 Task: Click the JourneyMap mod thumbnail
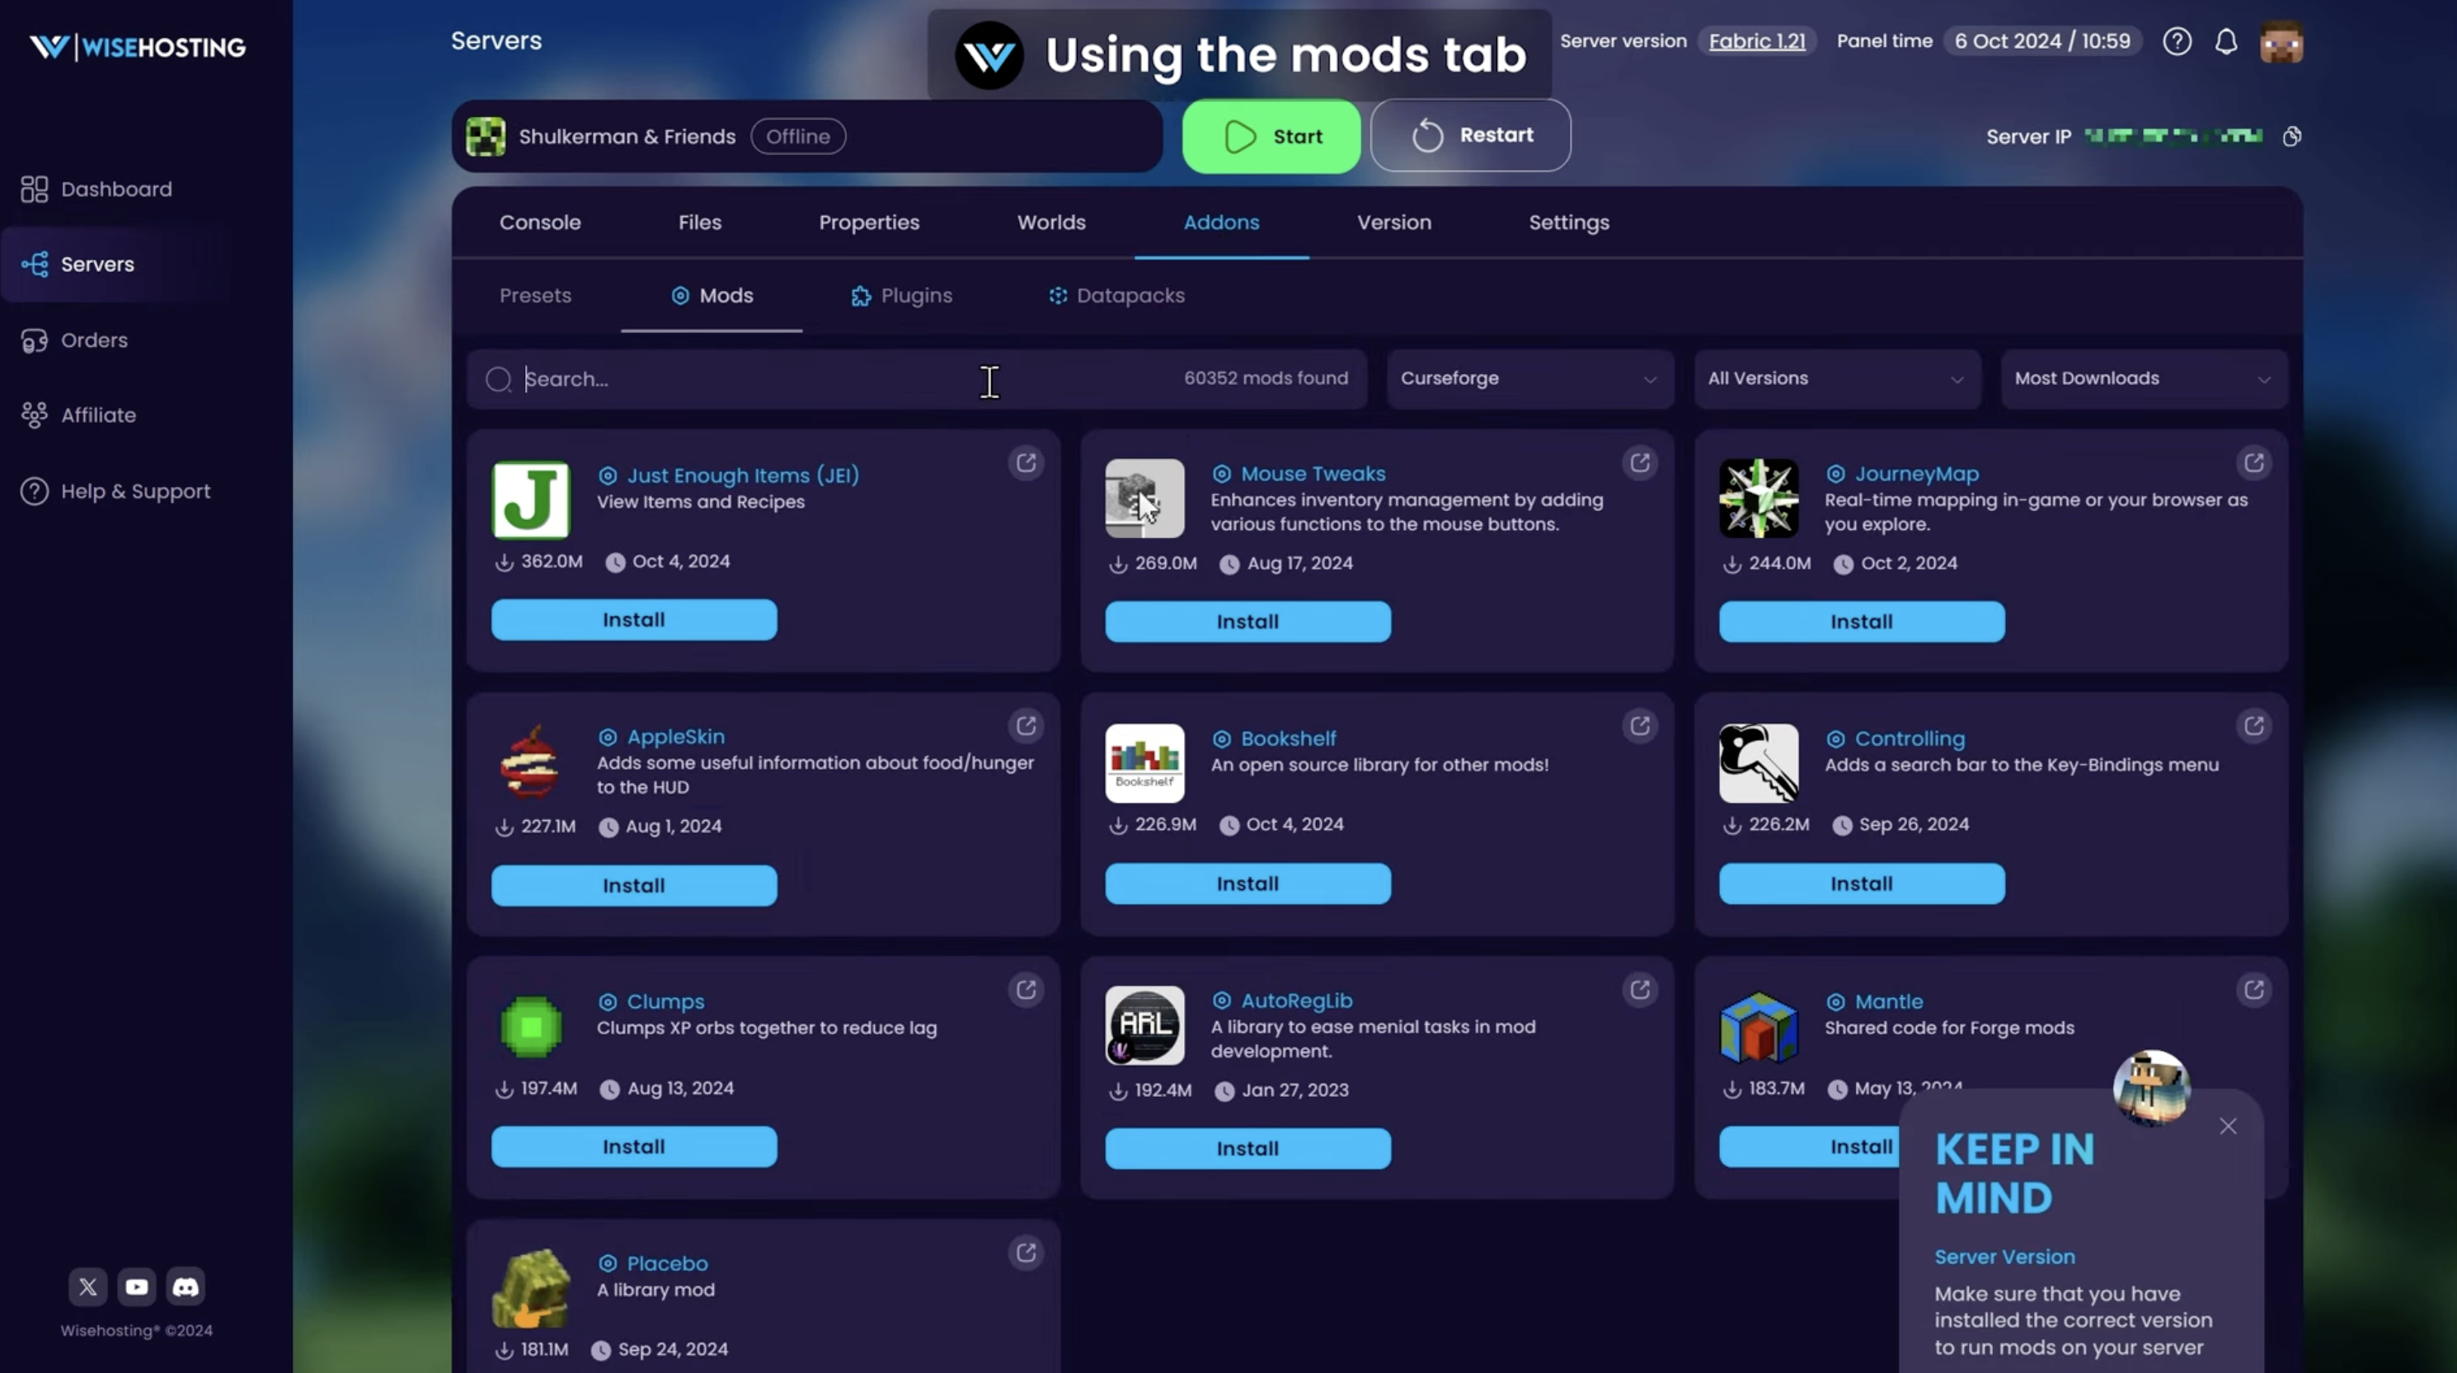(x=1759, y=498)
